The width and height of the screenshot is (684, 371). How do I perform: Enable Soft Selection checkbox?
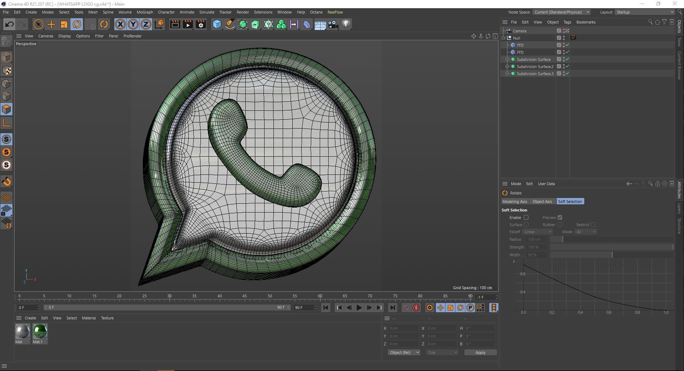[x=526, y=218]
